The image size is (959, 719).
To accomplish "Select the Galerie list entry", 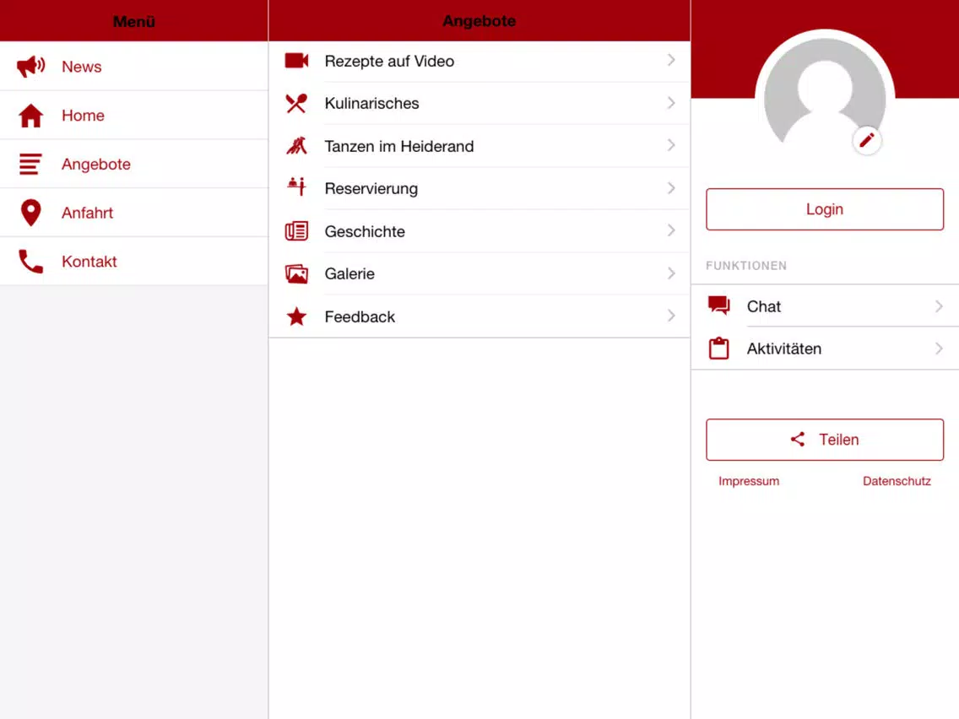I will click(349, 273).
